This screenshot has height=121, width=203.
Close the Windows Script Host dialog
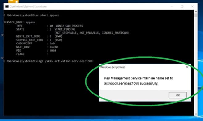click(187, 67)
